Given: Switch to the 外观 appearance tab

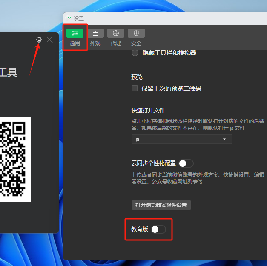Looking at the screenshot, I should pyautogui.click(x=95, y=37).
